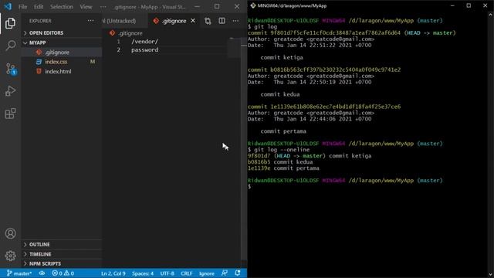Click line 2 password in editor

pyautogui.click(x=144, y=49)
